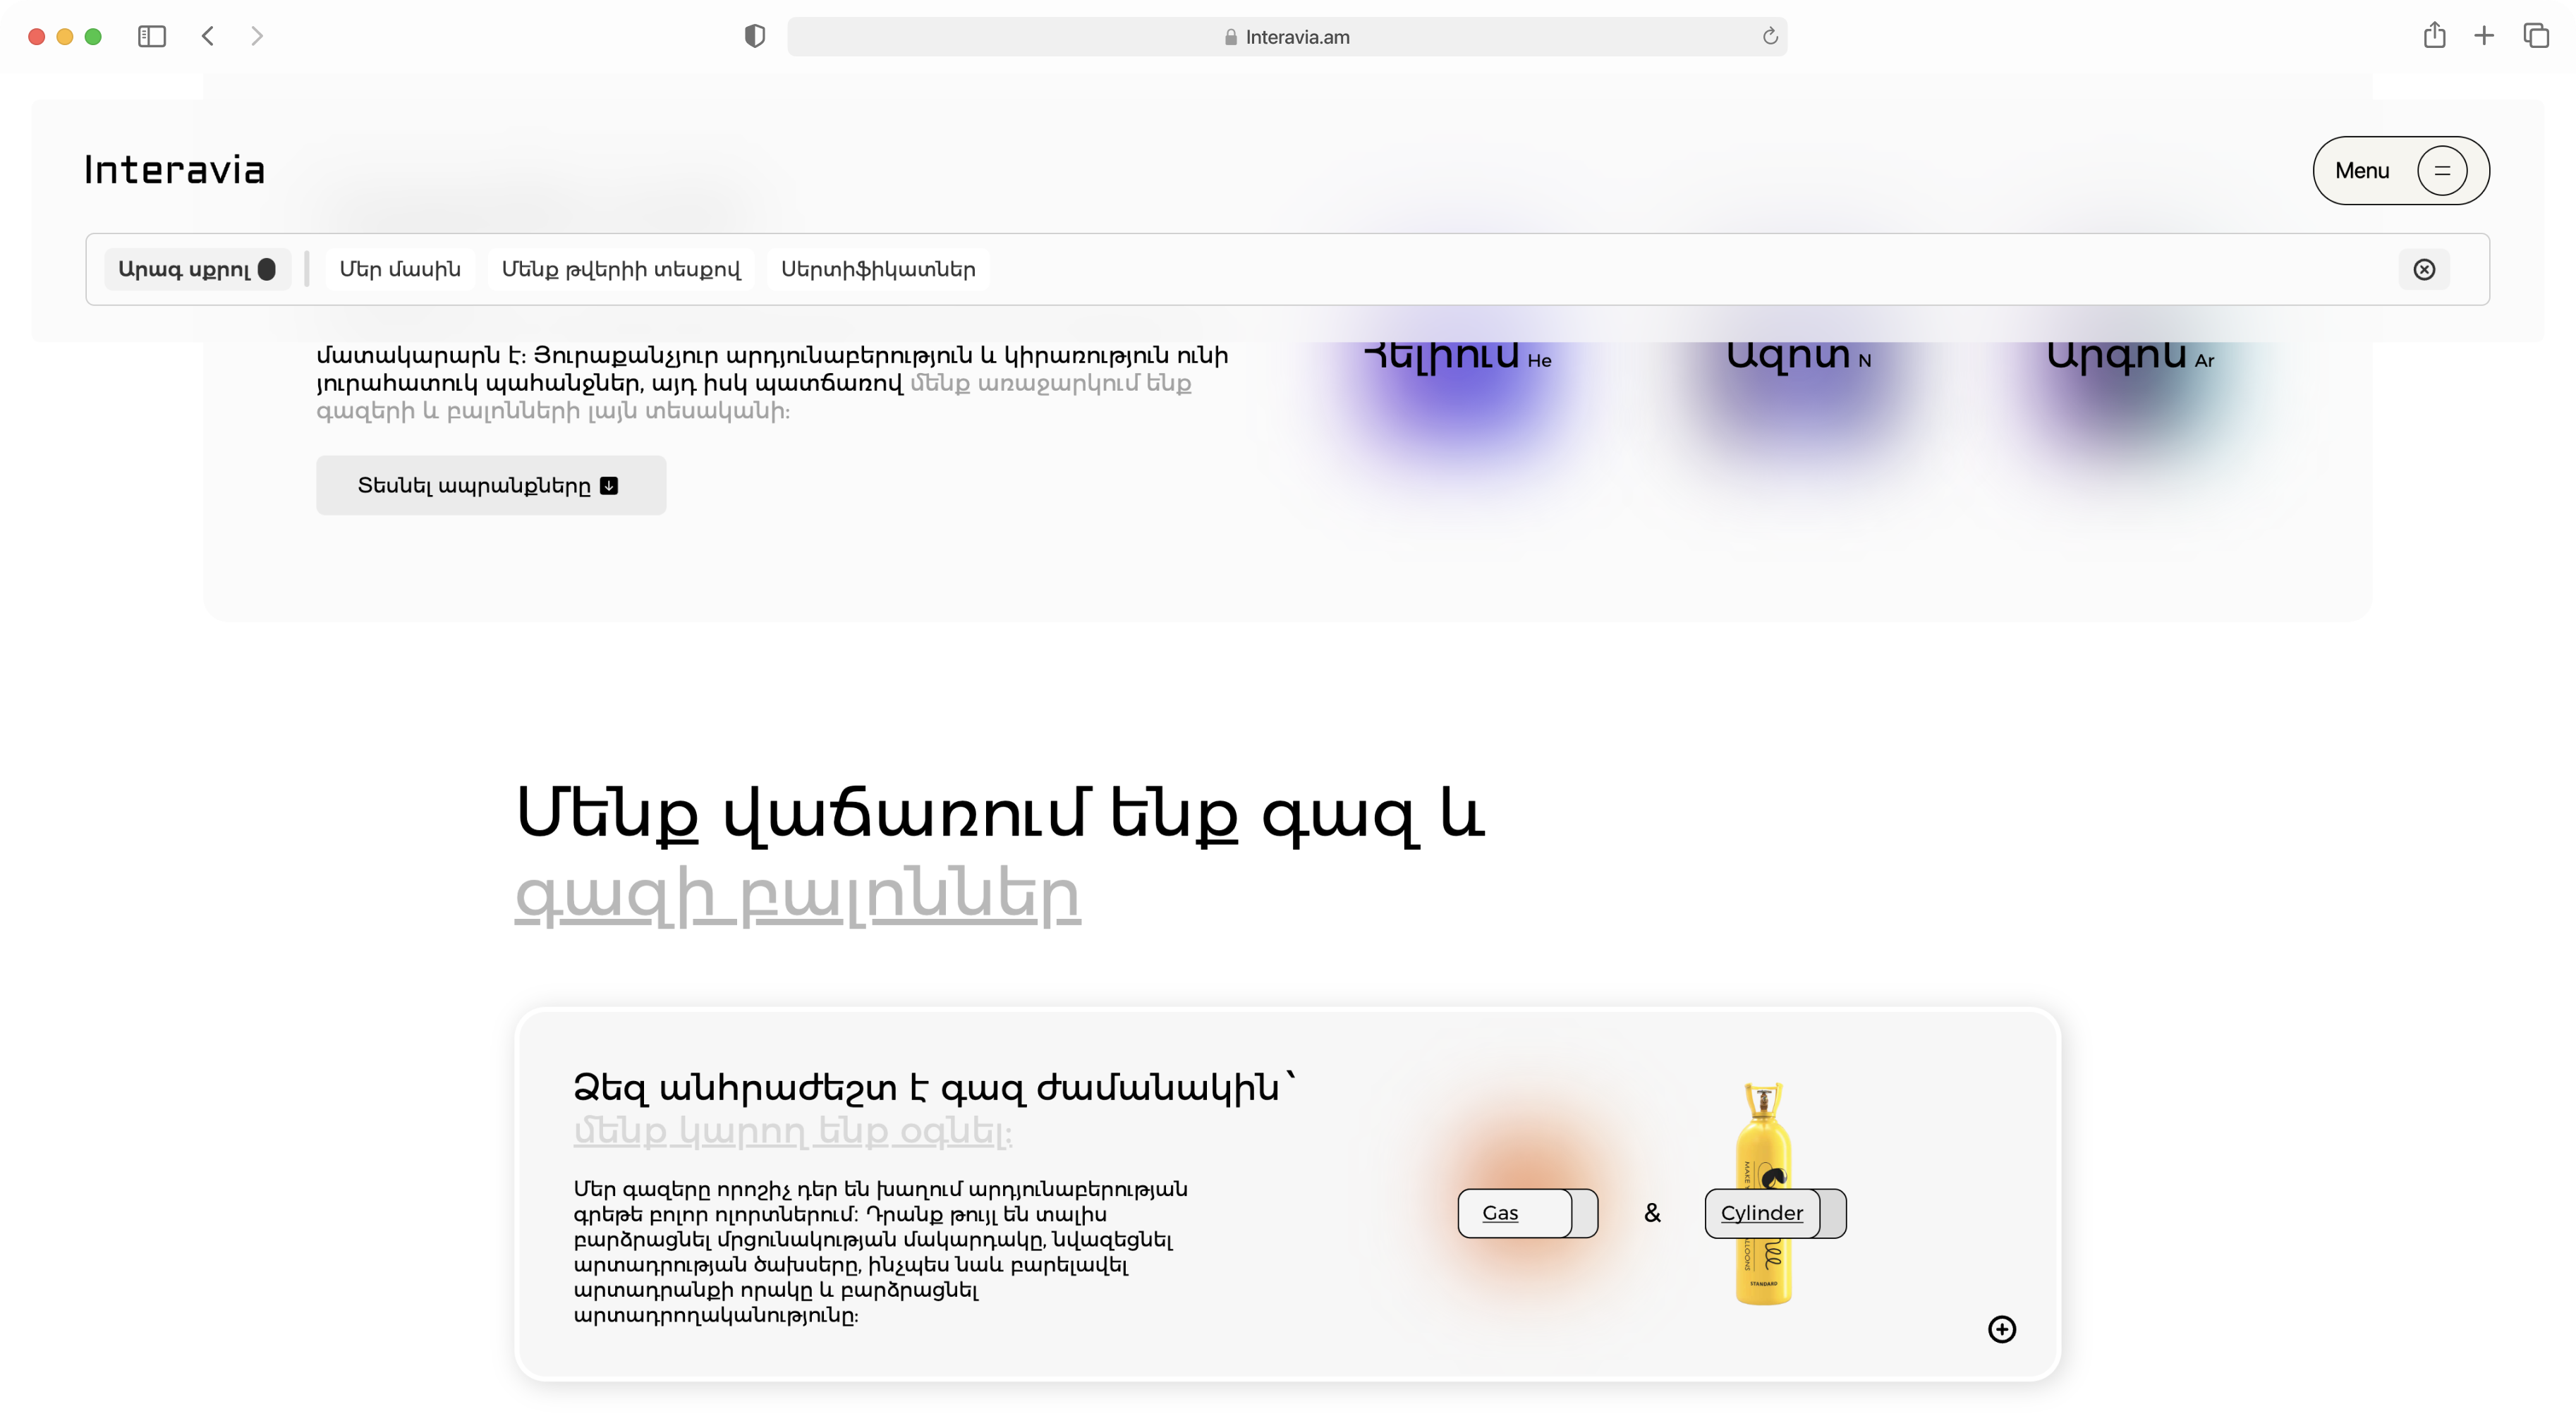Close the quick scroll bar with the X icon
The width and height of the screenshot is (2576, 1416).
point(2424,269)
